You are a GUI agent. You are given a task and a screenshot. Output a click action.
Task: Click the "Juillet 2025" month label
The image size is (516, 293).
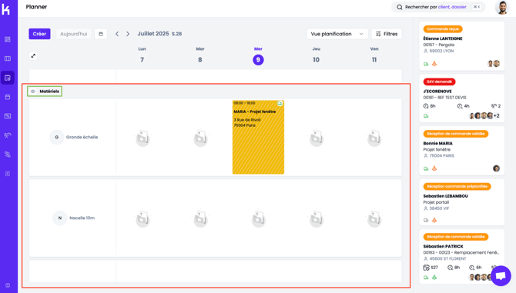153,34
